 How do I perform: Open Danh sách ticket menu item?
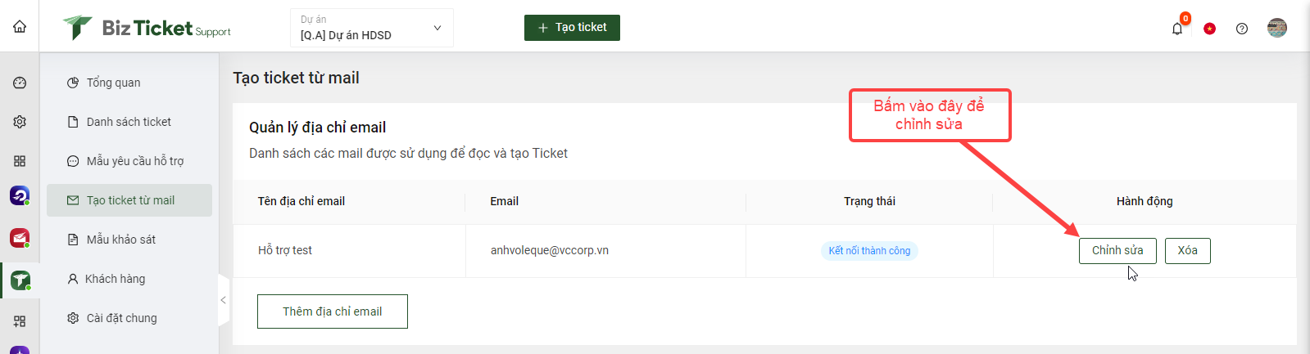(129, 122)
